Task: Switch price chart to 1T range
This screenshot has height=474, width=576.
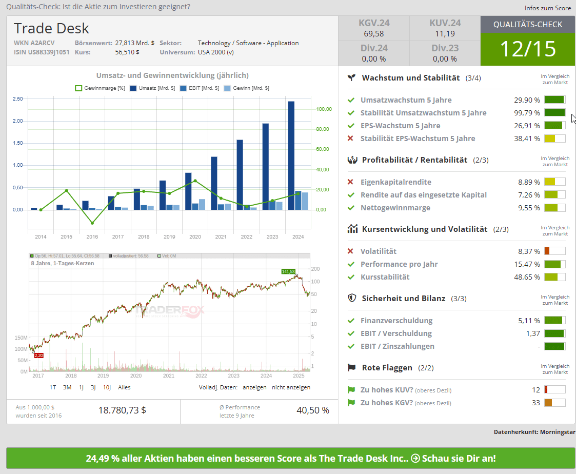Action: coord(53,387)
